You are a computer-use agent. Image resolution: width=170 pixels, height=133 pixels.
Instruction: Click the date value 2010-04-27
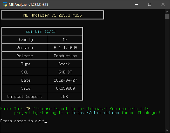pyautogui.click(x=65, y=80)
